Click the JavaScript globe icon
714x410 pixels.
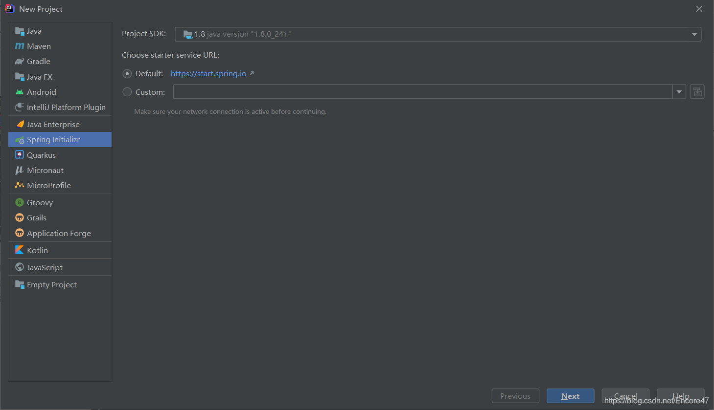click(x=20, y=267)
